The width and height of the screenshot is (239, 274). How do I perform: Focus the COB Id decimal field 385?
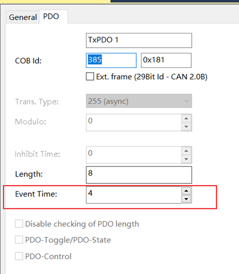pos(111,60)
